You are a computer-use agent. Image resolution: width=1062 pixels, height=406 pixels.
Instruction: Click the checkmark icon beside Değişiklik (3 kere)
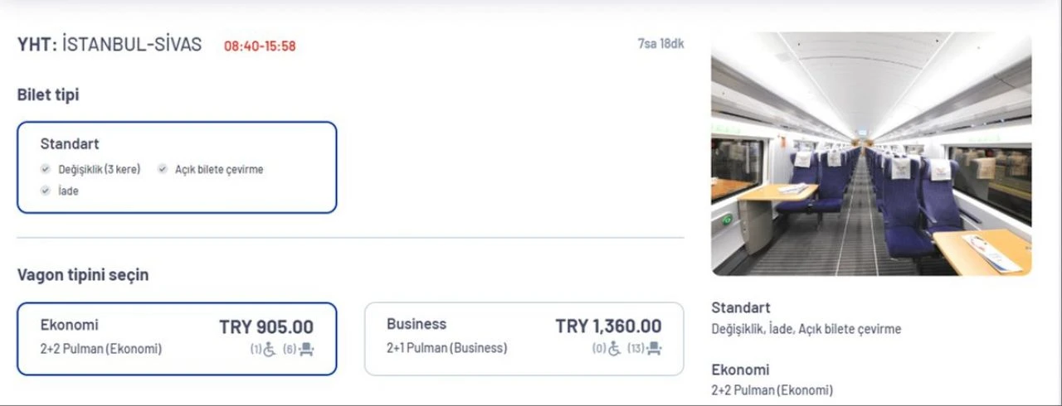click(x=46, y=169)
